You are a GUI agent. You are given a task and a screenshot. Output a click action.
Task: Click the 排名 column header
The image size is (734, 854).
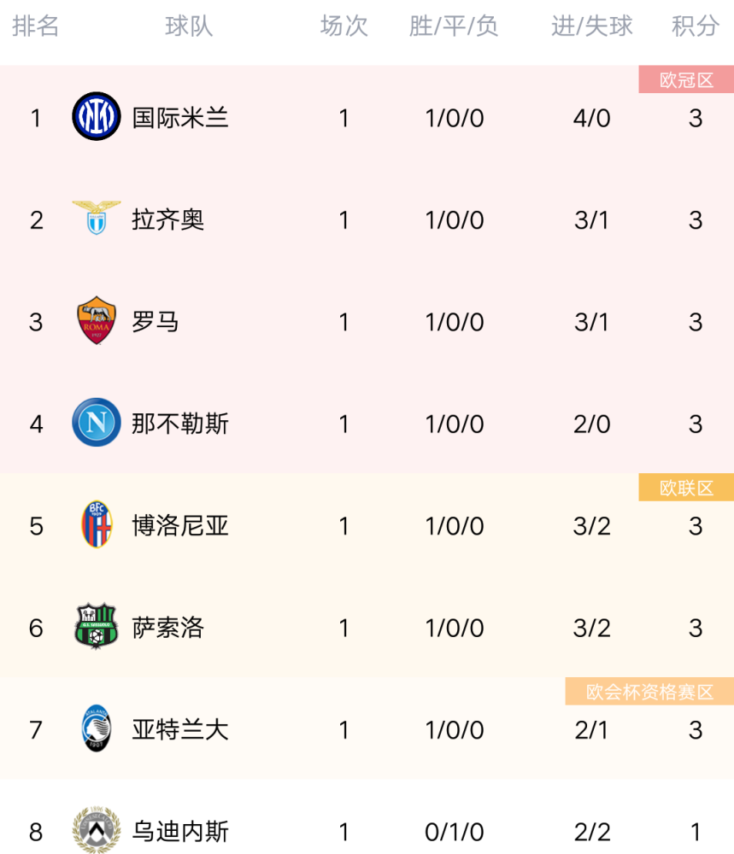[x=36, y=26]
